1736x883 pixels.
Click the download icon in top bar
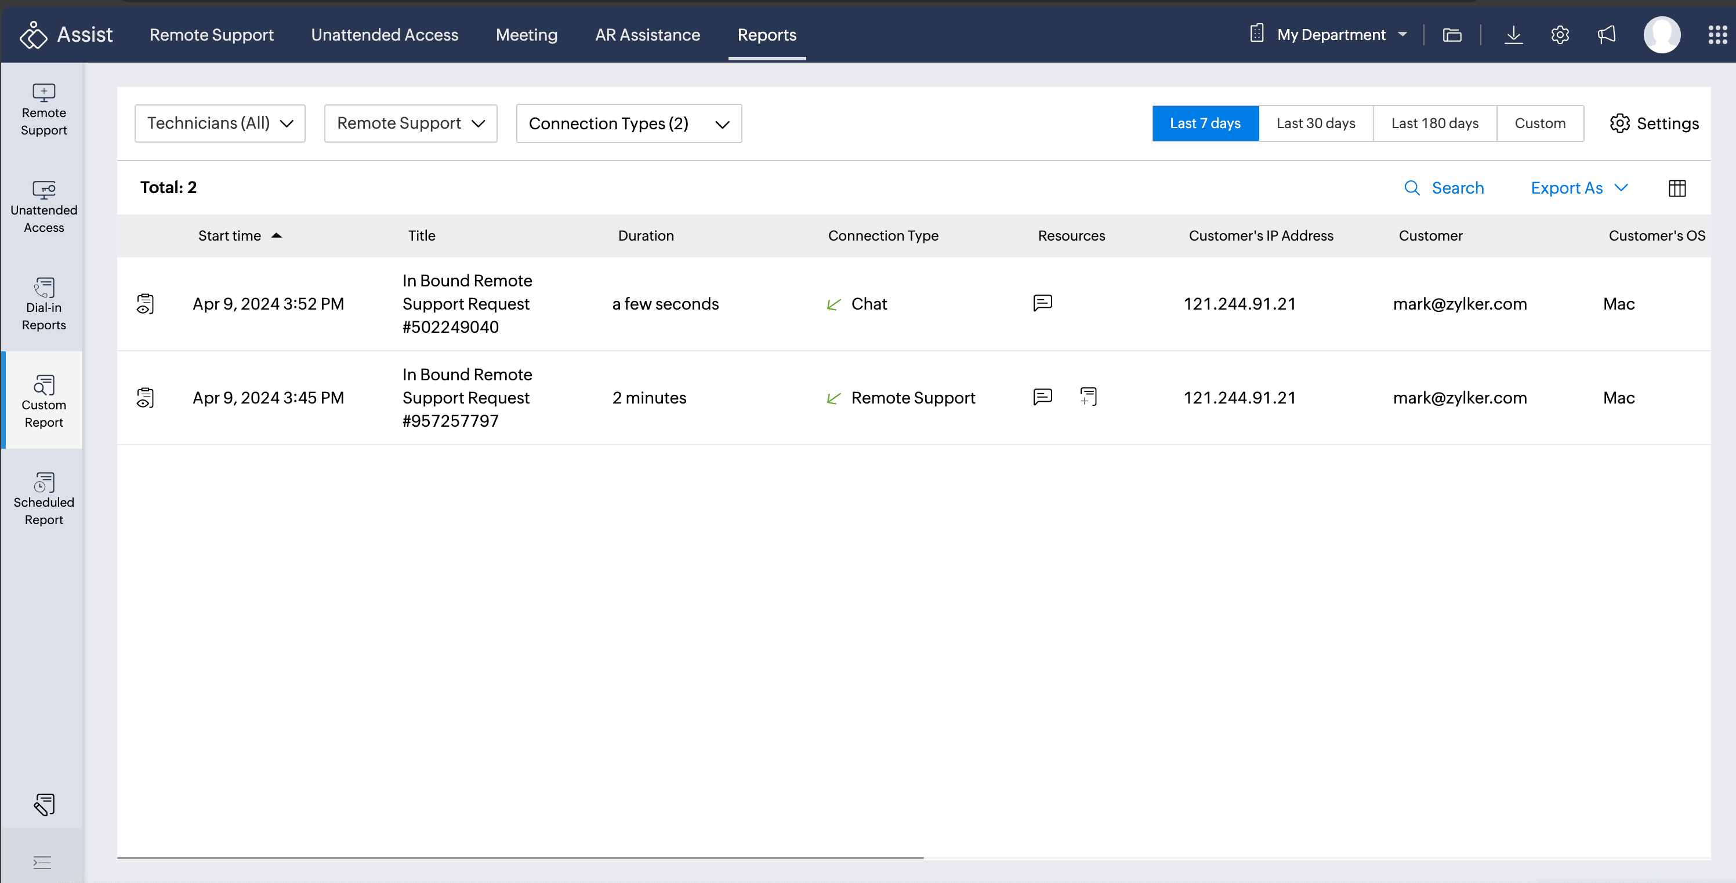pyautogui.click(x=1513, y=34)
